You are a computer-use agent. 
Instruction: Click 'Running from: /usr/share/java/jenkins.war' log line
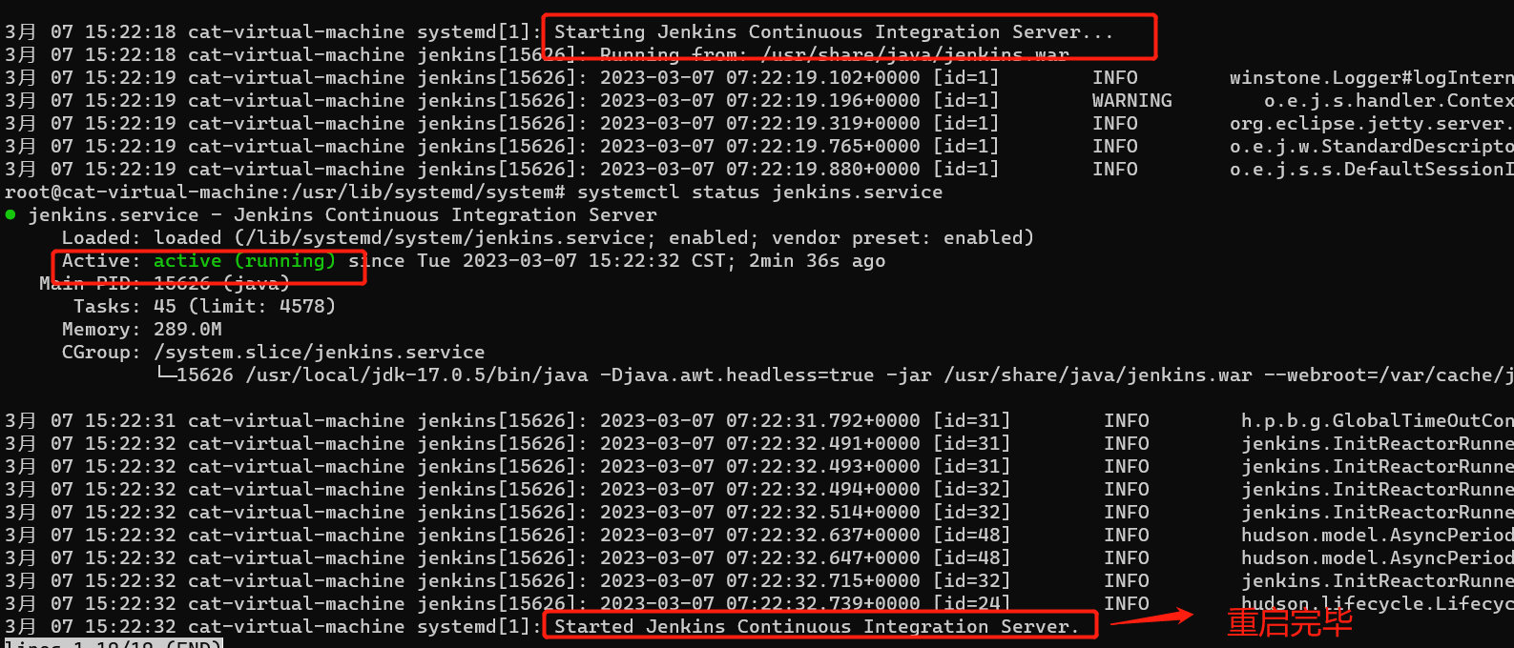(x=834, y=55)
